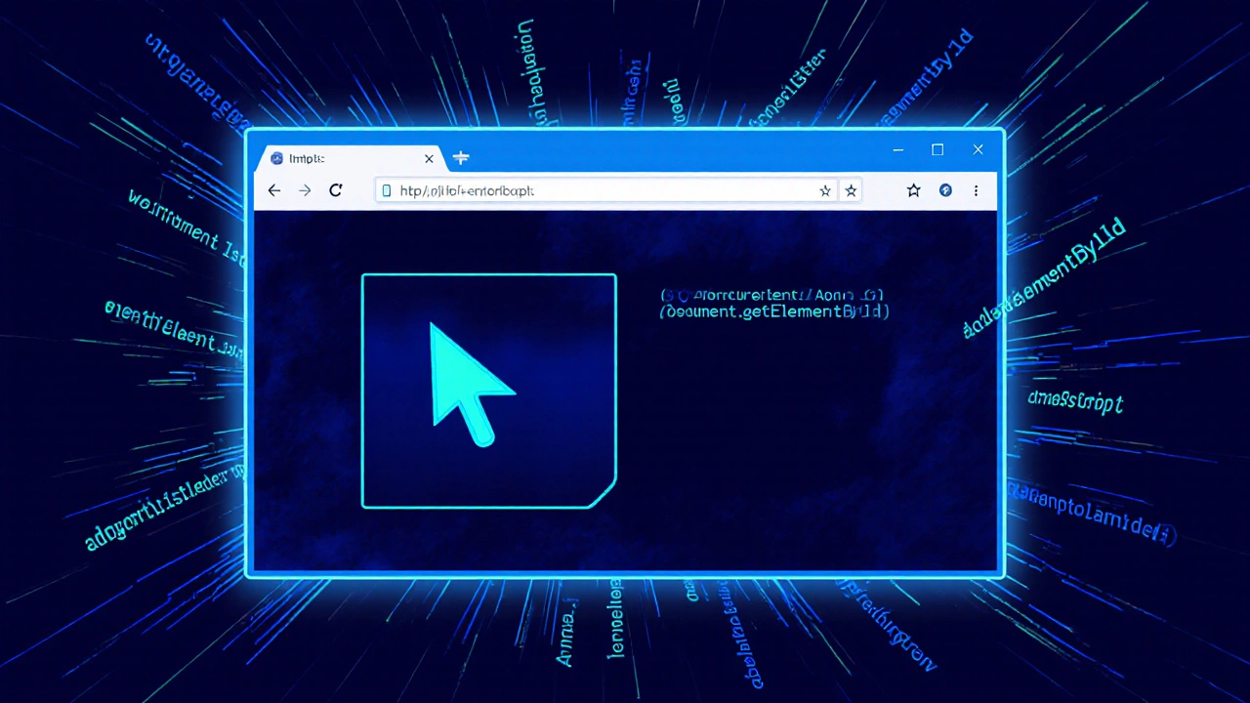
Task: Select the active tab label
Action: click(306, 158)
